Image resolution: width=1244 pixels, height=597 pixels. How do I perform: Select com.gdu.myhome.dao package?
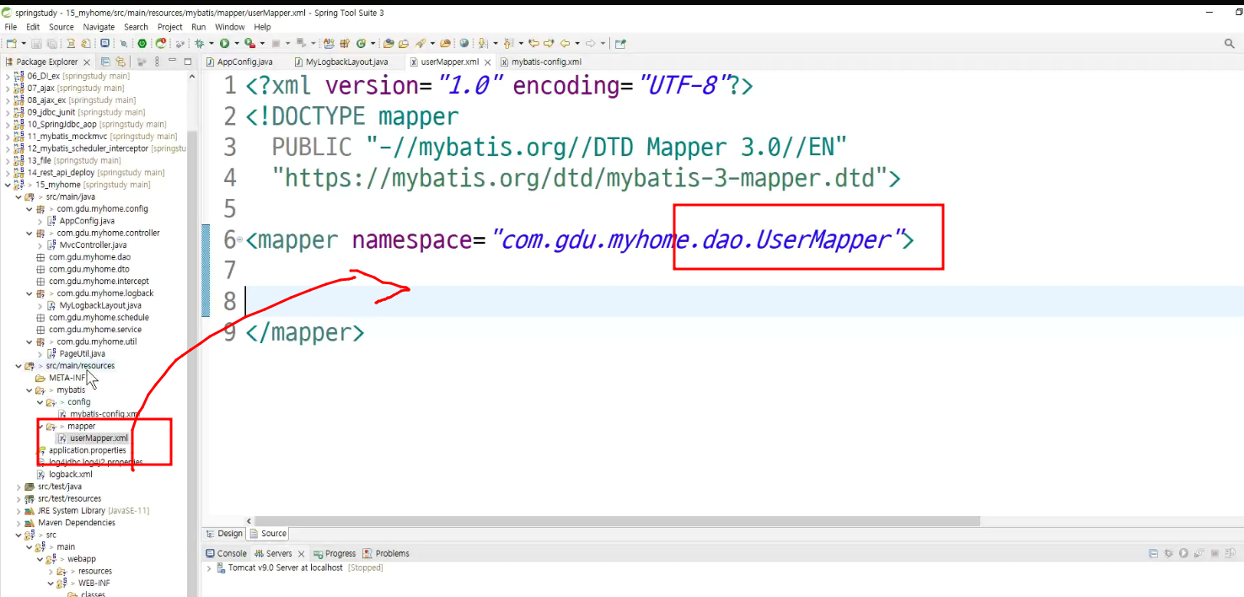tap(89, 257)
